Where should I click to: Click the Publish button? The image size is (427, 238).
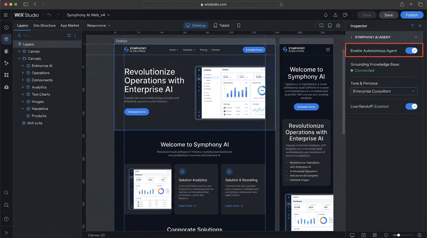pyautogui.click(x=412, y=15)
